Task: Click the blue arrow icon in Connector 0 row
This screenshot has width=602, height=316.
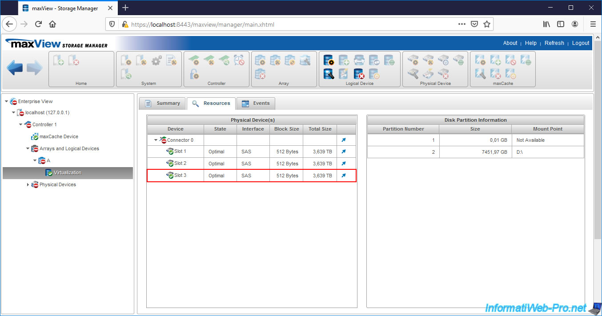Action: pyautogui.click(x=343, y=140)
